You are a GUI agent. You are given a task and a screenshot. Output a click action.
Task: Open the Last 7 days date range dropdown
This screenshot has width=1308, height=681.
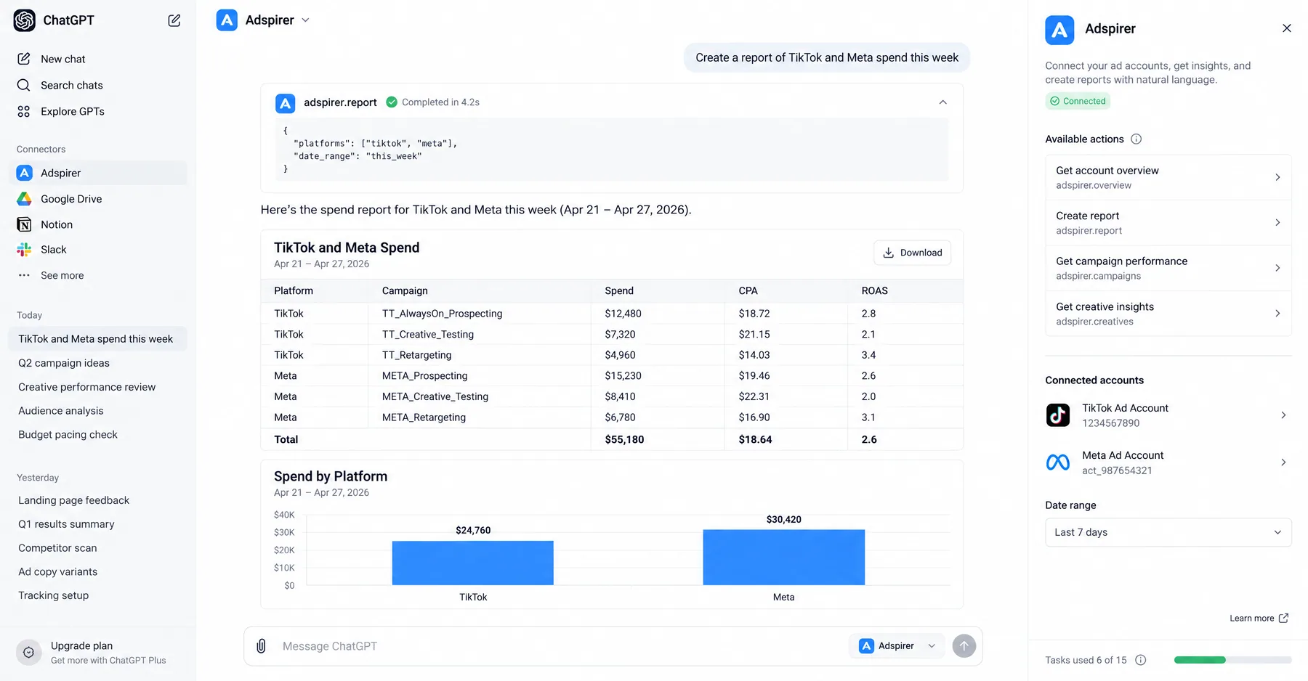tap(1168, 532)
